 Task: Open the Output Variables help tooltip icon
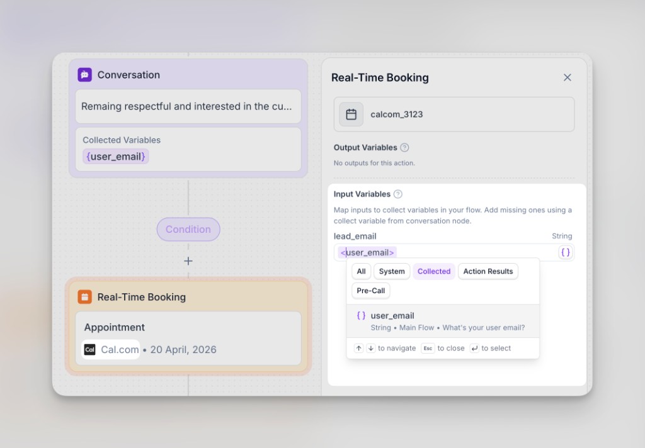click(404, 148)
